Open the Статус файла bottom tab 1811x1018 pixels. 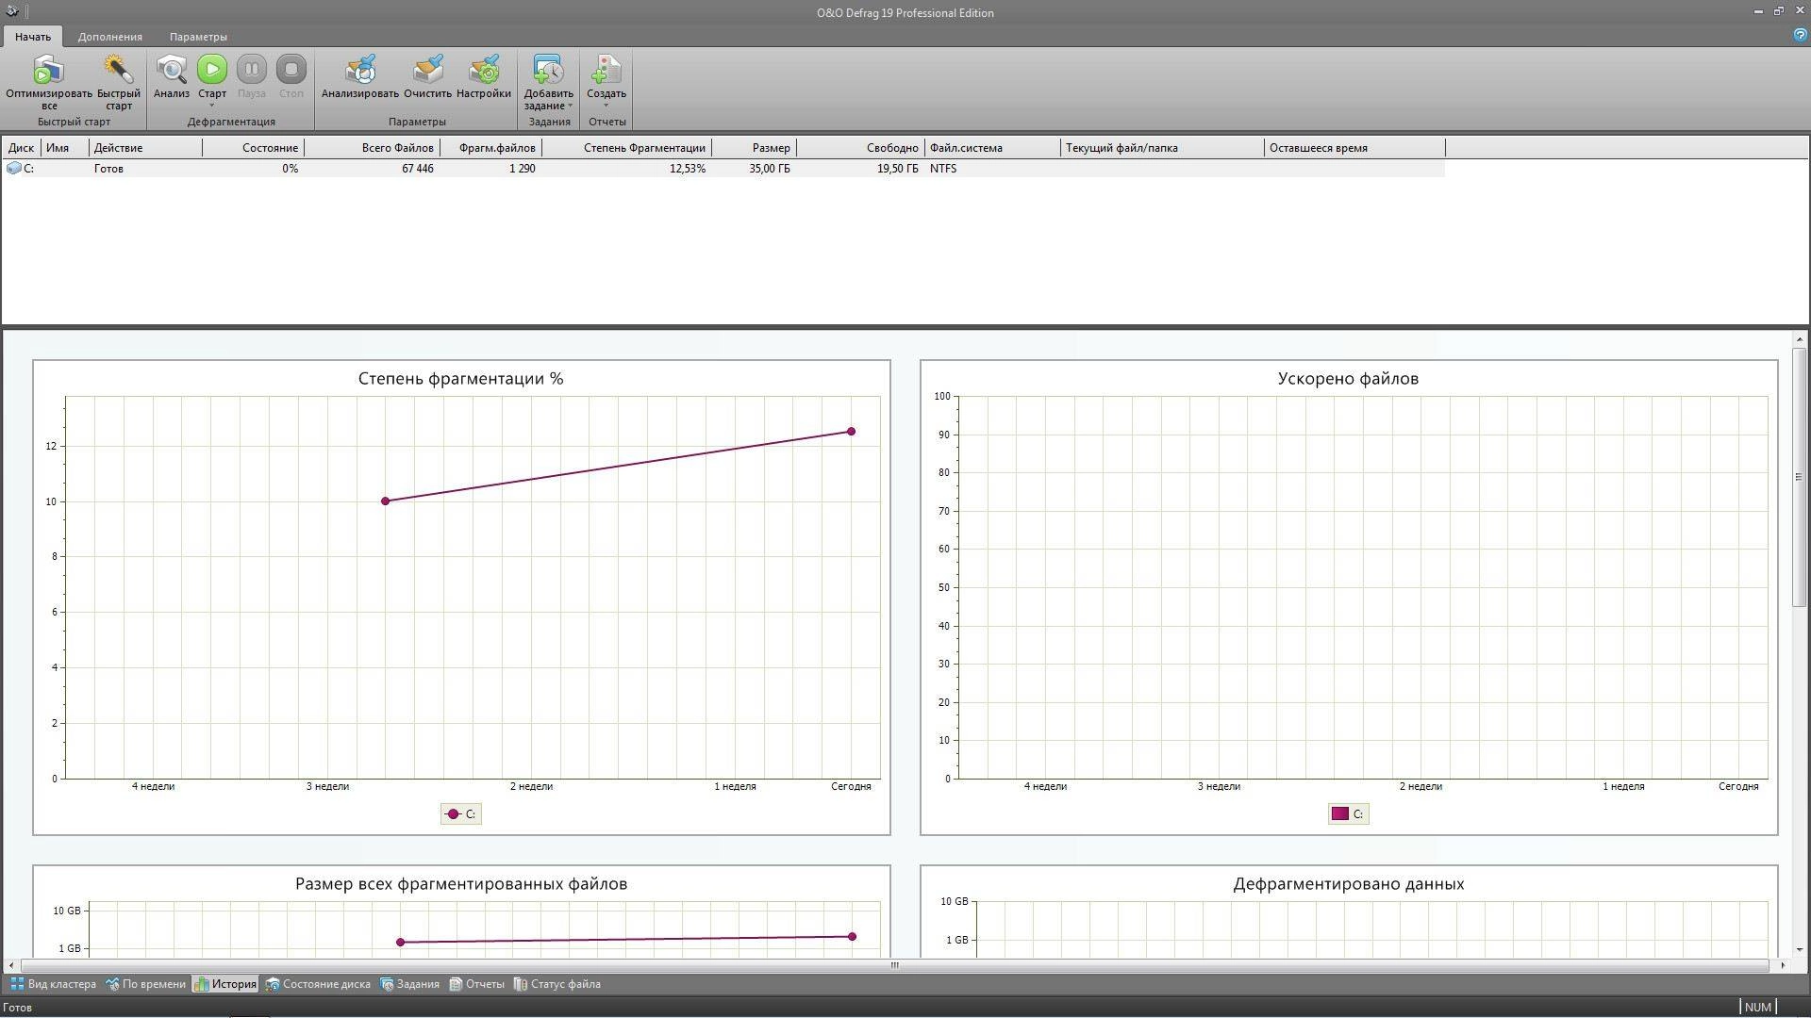557,984
